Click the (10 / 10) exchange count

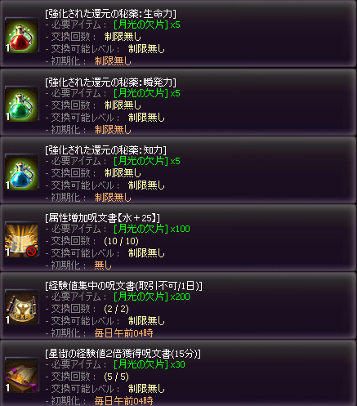coord(121,241)
